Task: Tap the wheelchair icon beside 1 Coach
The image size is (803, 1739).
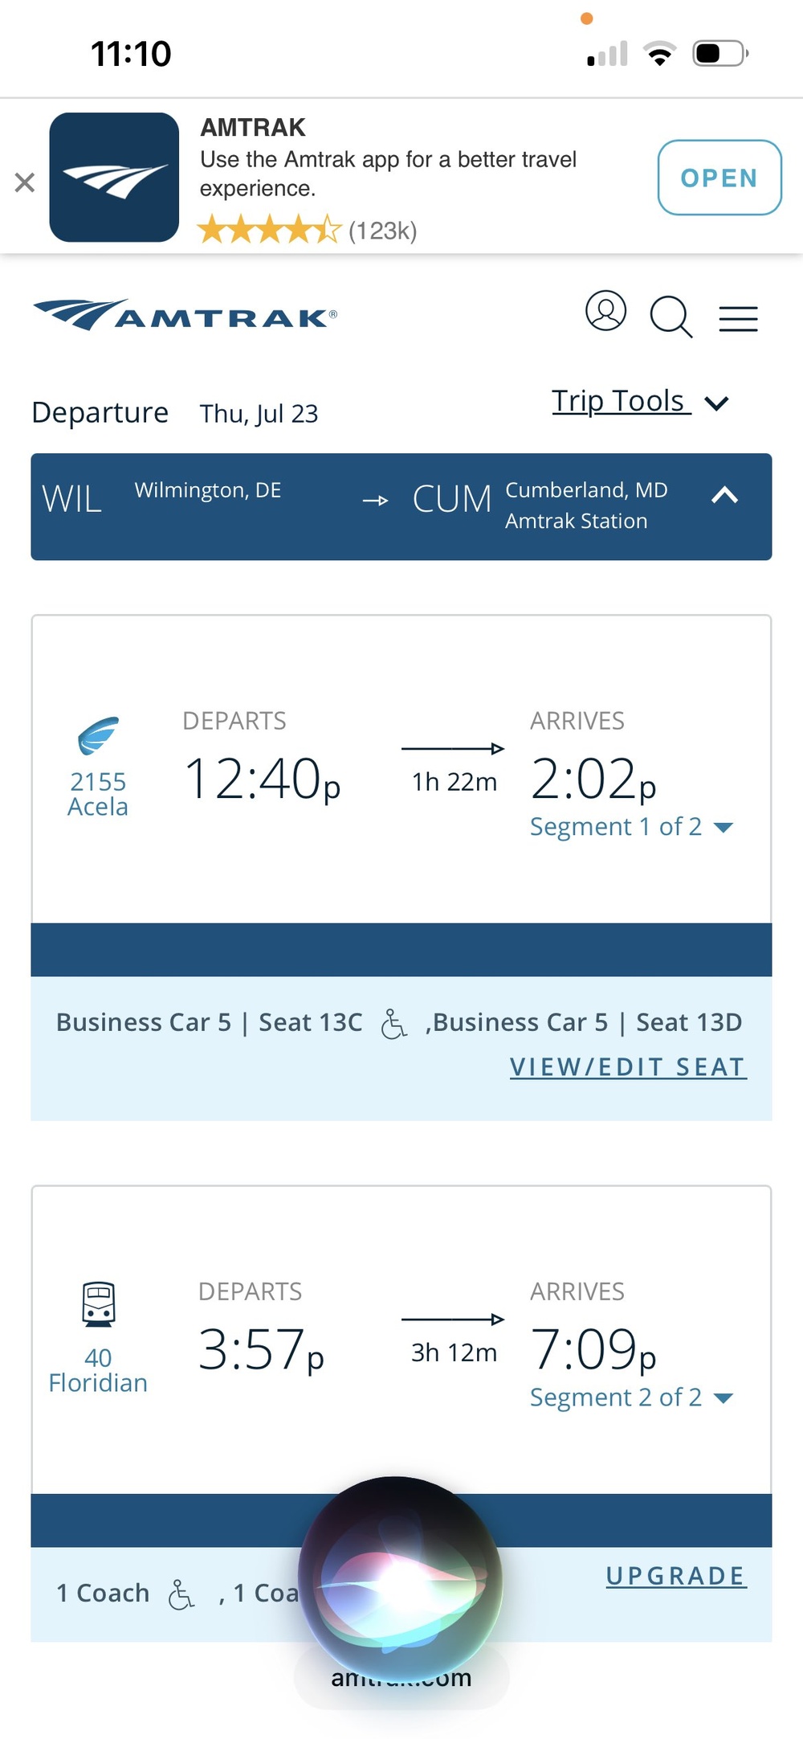Action: [181, 1594]
